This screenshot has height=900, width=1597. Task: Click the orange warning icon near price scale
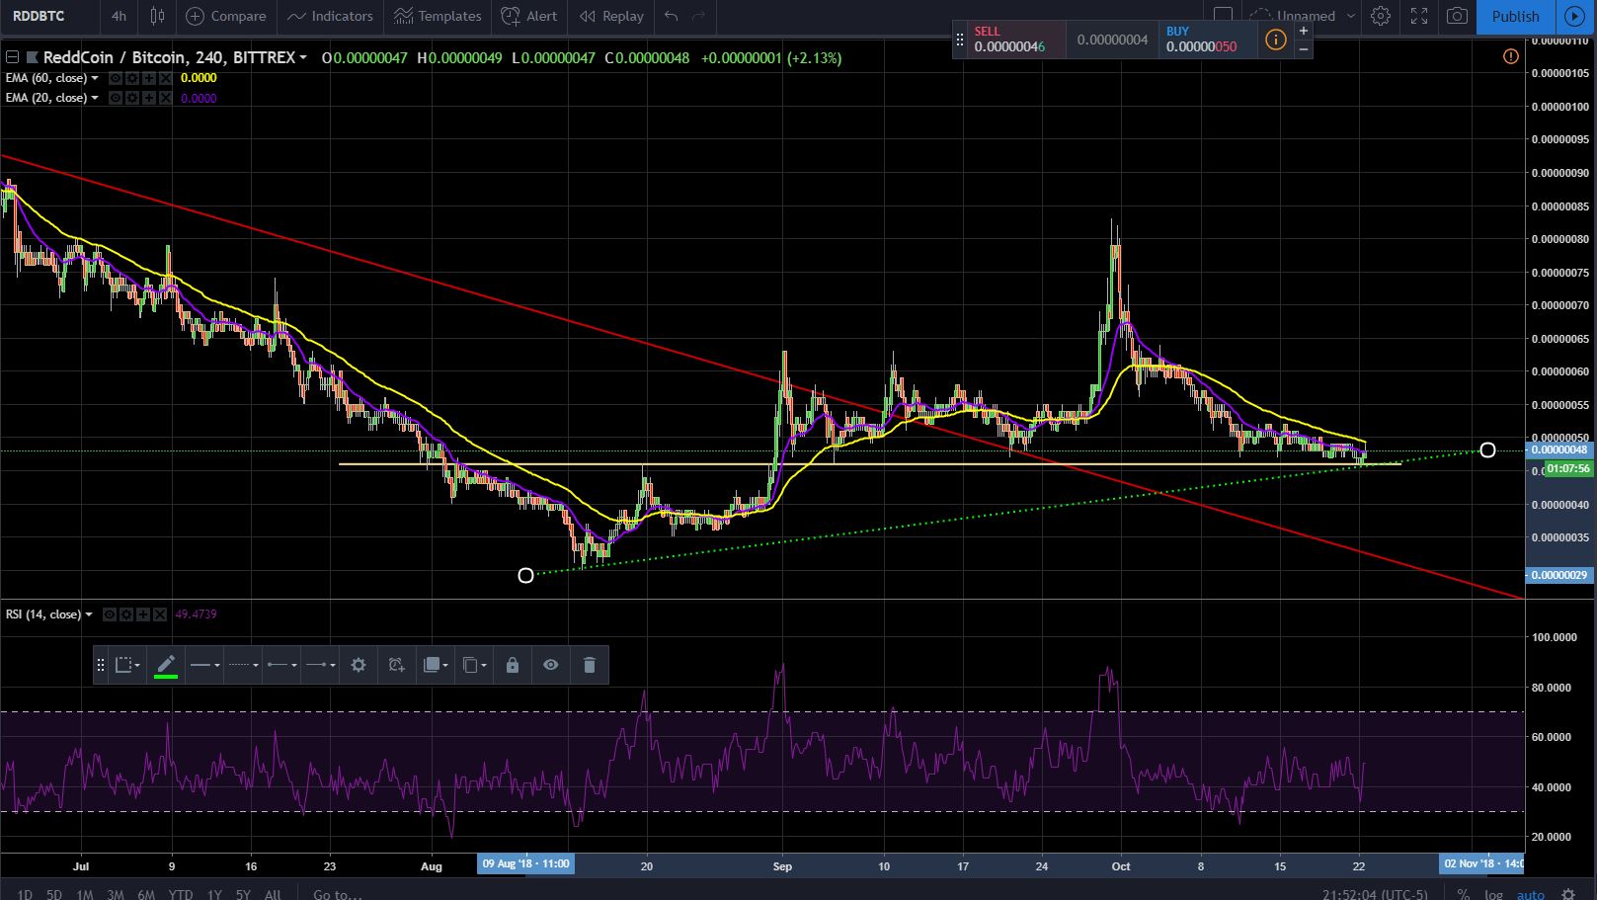click(1510, 56)
